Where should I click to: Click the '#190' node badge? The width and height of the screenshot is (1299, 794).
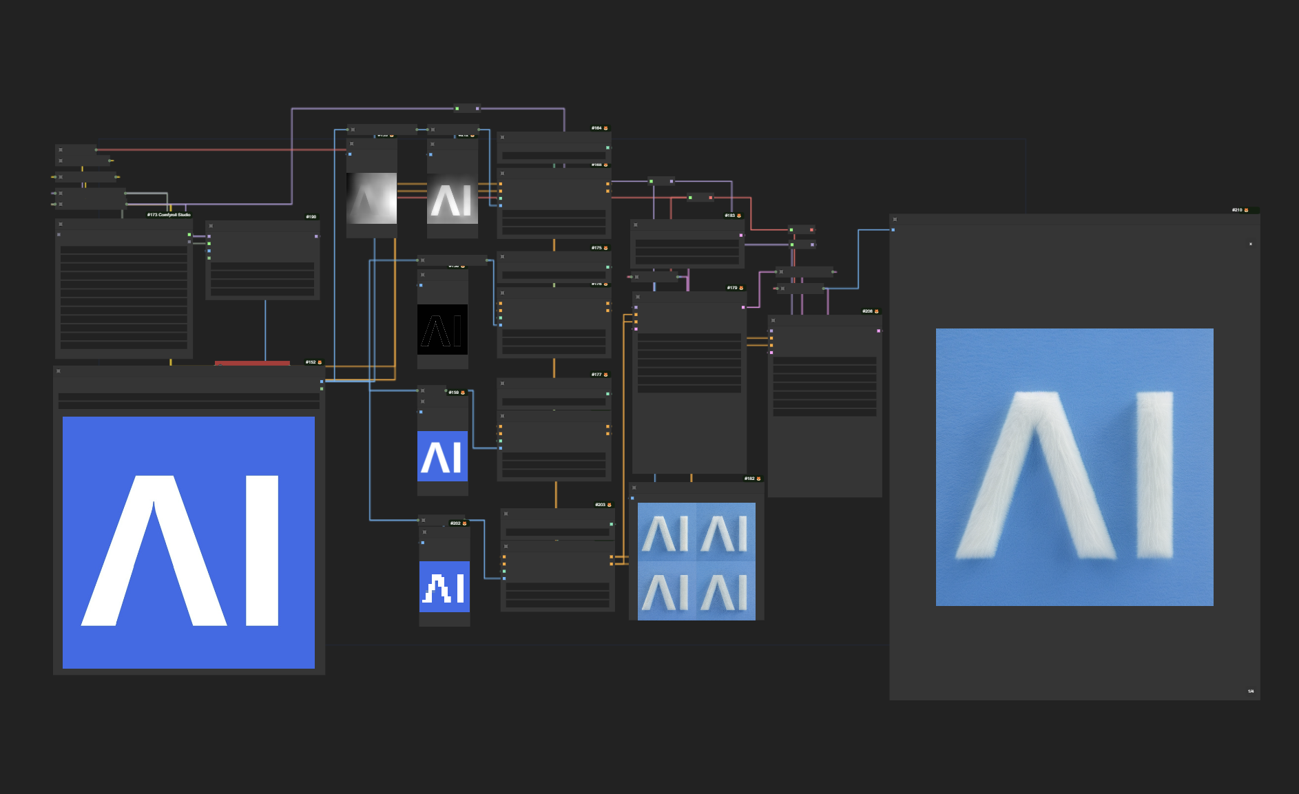311,217
